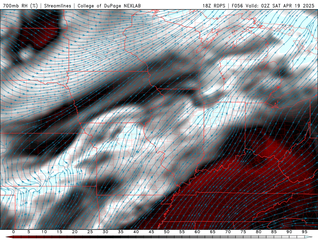Click the colorbar label '20'
This screenshot has width=318, height=239.
point(75,232)
